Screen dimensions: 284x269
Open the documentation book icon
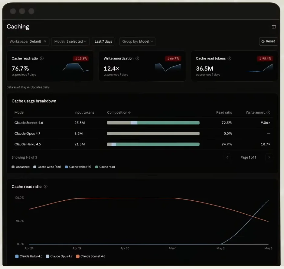click(274, 27)
